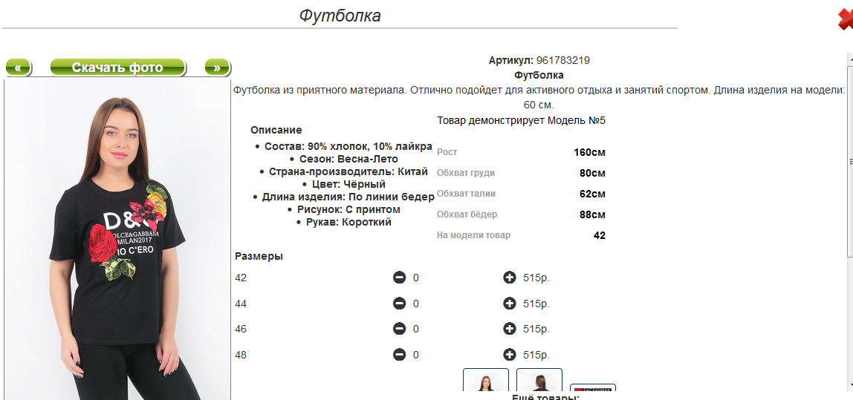Decrease quantity for size 46
853x400 pixels.
click(x=399, y=329)
